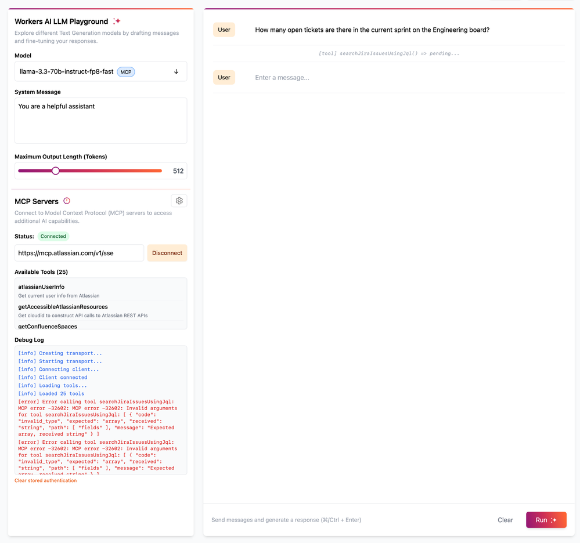Click the Disconnect button
580x543 pixels.
(167, 253)
